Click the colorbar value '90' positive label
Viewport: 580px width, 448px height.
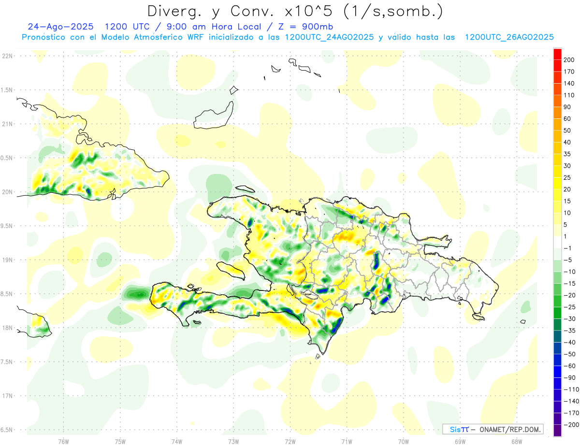567,107
